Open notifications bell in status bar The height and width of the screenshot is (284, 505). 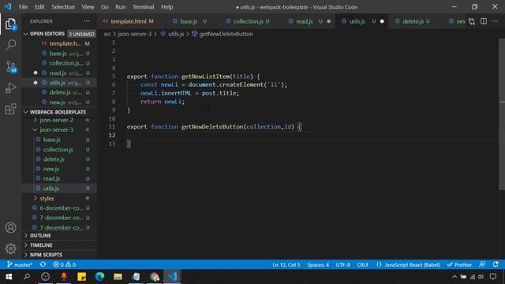(496, 265)
